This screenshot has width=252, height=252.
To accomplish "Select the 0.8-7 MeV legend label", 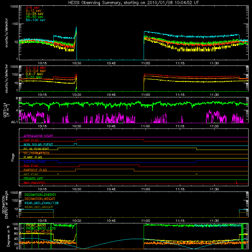I will pos(34,74).
